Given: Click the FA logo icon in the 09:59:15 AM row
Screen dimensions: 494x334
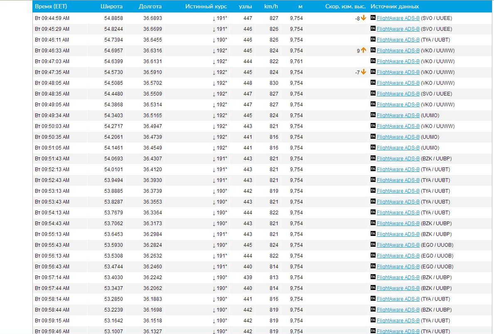Looking at the screenshot, I should click(x=373, y=320).
